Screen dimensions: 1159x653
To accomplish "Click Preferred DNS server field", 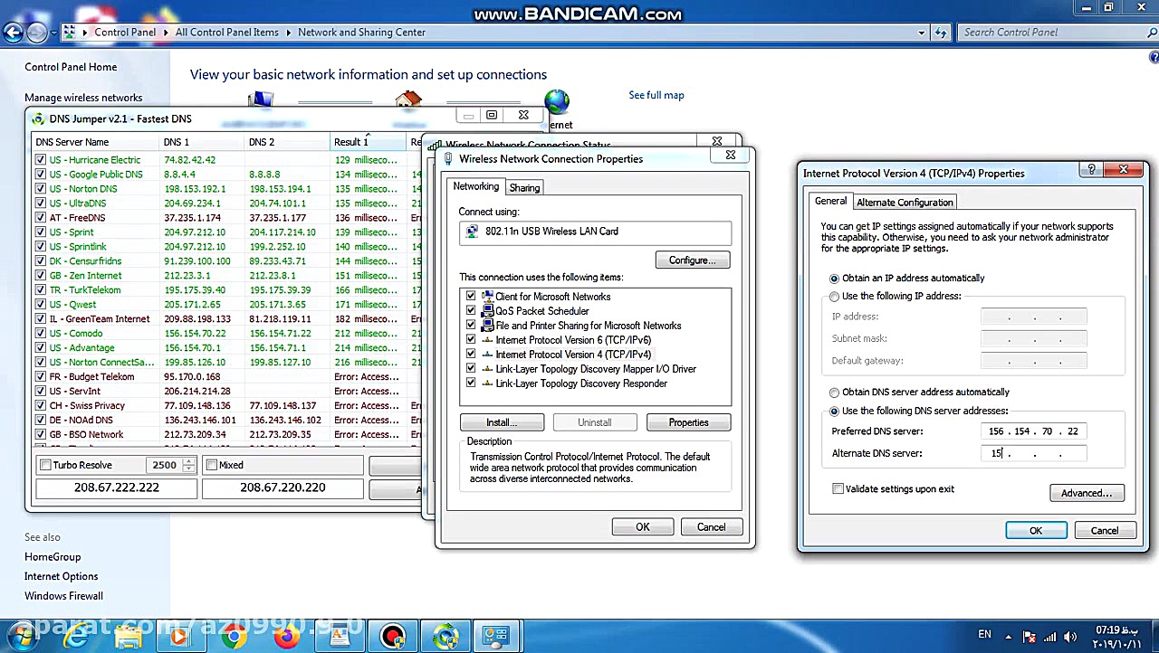I will click(x=1033, y=431).
